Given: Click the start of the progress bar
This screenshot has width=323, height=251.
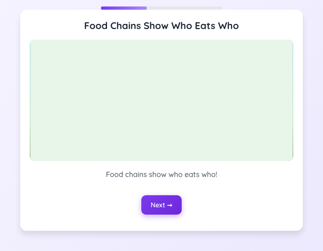Looking at the screenshot, I should 103,8.
